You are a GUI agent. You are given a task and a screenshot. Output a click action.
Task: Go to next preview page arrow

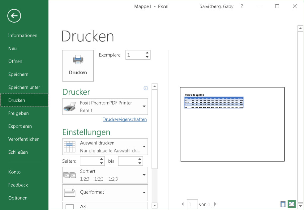(215, 204)
